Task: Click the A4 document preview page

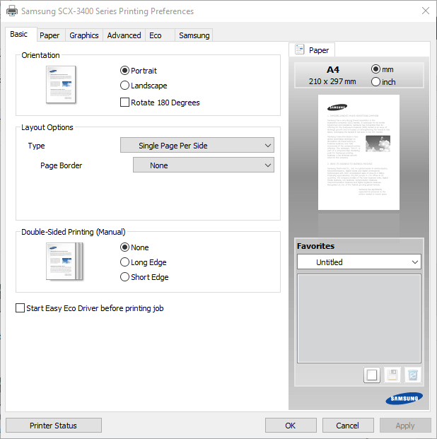Action: (x=359, y=152)
